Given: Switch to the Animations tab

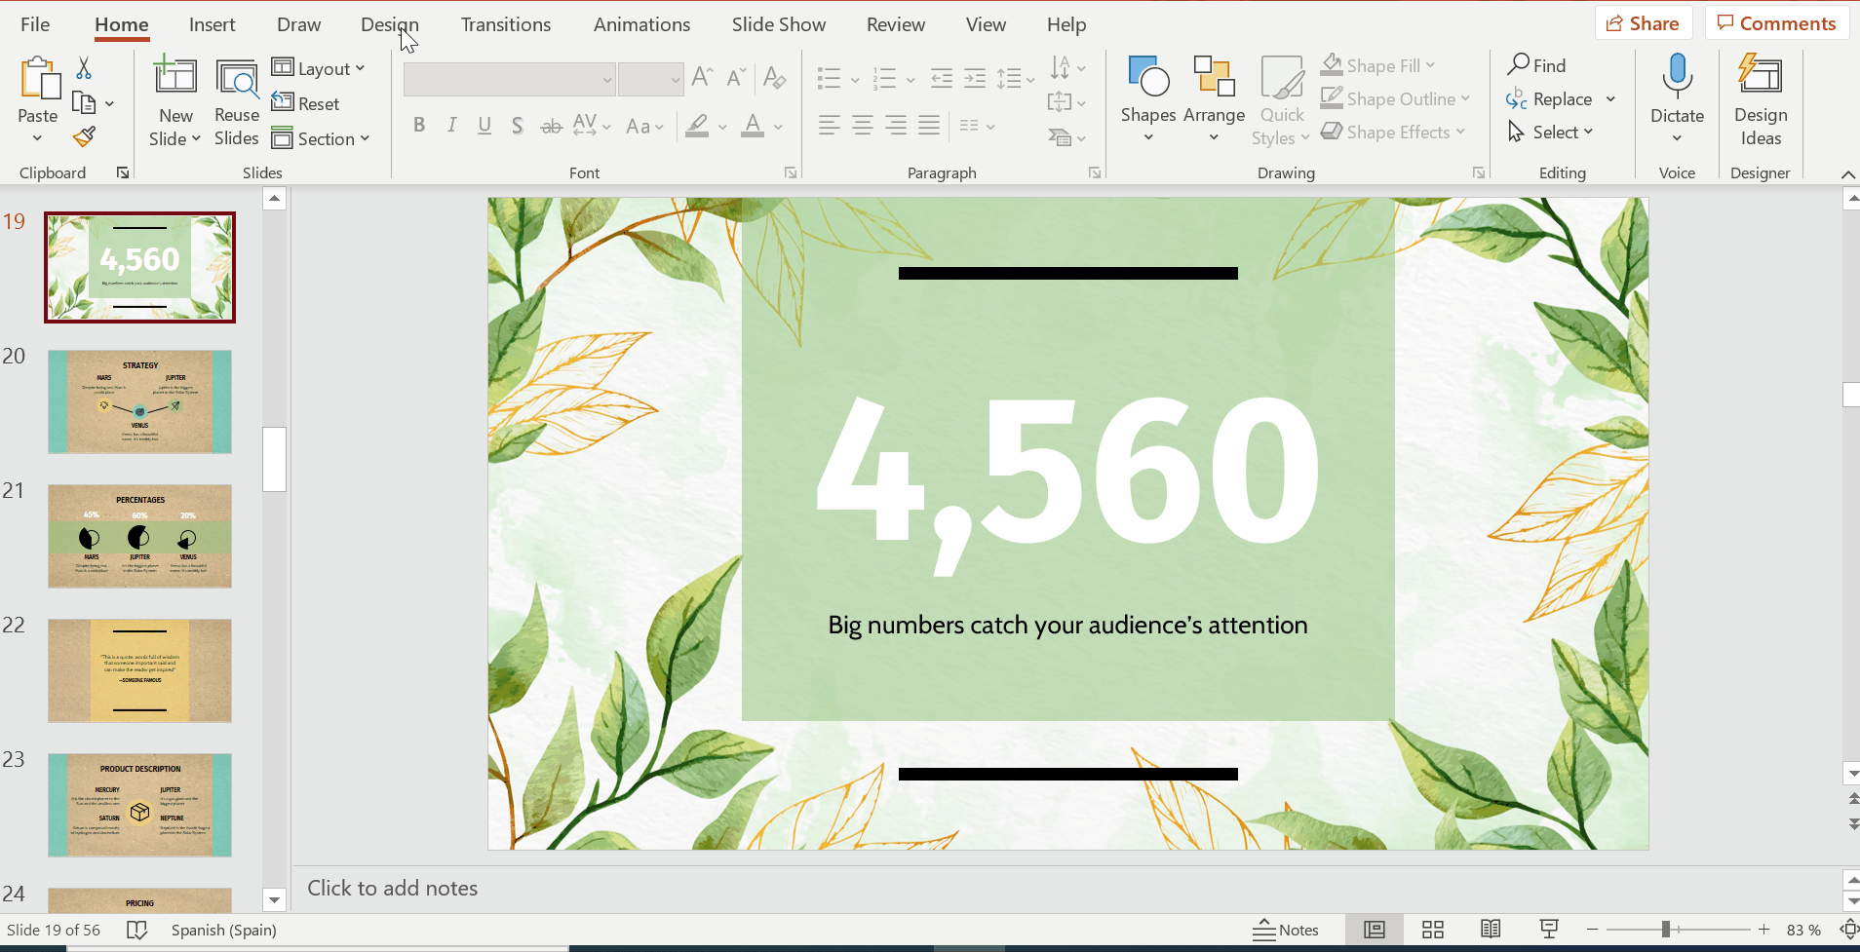Looking at the screenshot, I should 641,24.
